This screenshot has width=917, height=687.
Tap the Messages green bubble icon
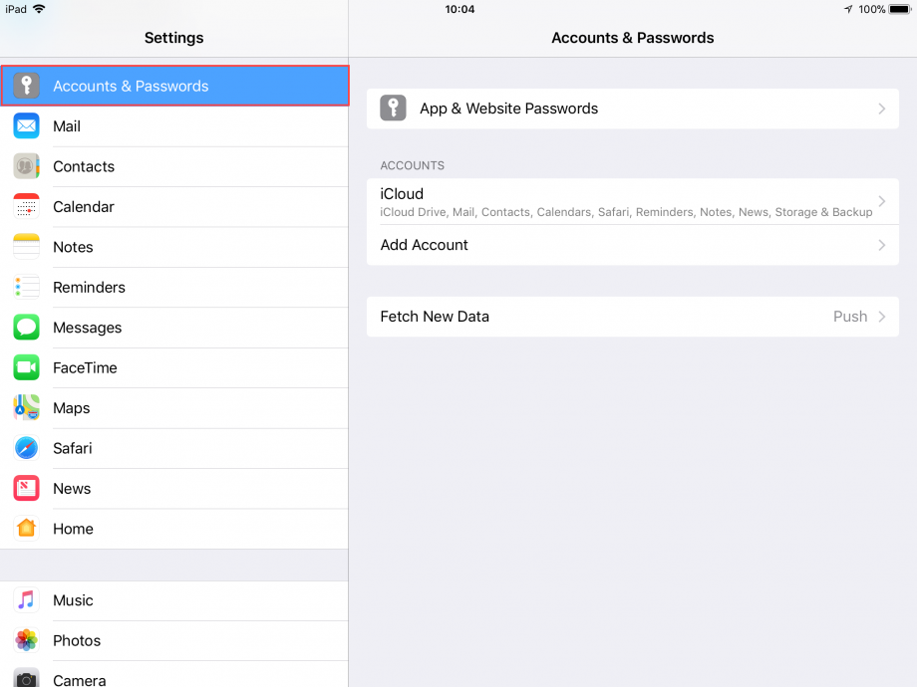tap(27, 328)
